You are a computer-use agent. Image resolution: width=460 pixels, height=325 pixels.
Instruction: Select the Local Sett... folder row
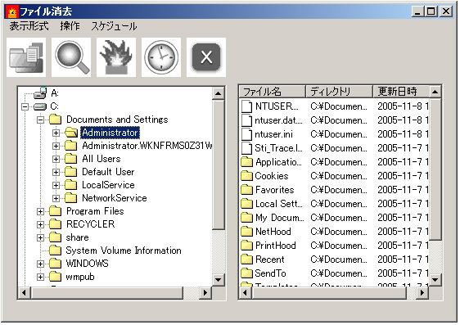coord(335,204)
